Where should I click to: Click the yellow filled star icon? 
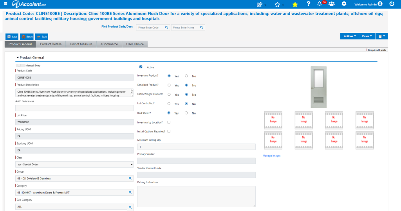point(295,4)
